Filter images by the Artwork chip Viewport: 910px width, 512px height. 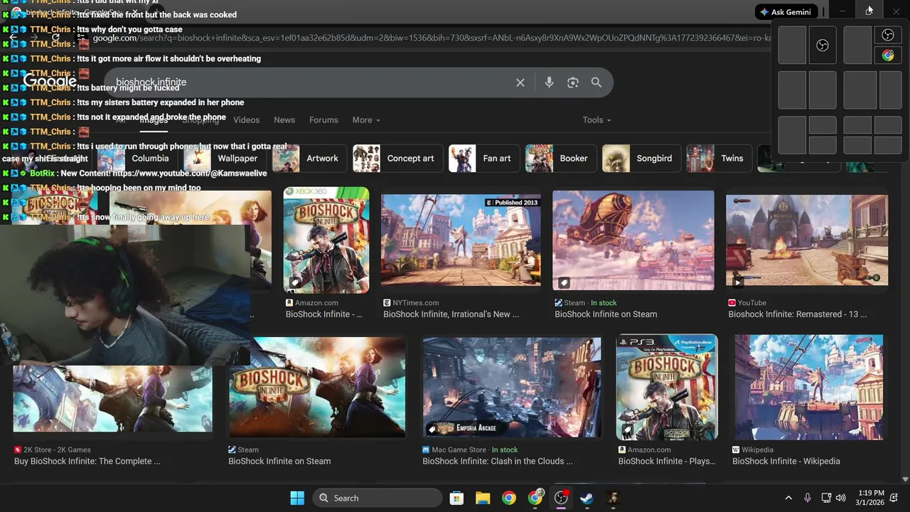click(309, 159)
